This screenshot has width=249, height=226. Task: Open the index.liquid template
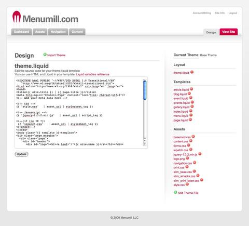point(181,111)
